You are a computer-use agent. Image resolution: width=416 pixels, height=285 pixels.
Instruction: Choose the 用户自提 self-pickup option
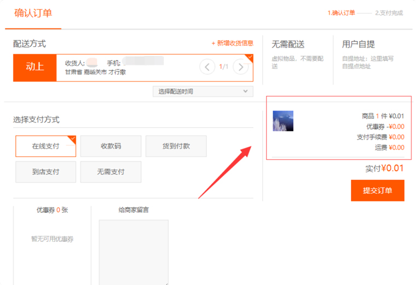358,44
